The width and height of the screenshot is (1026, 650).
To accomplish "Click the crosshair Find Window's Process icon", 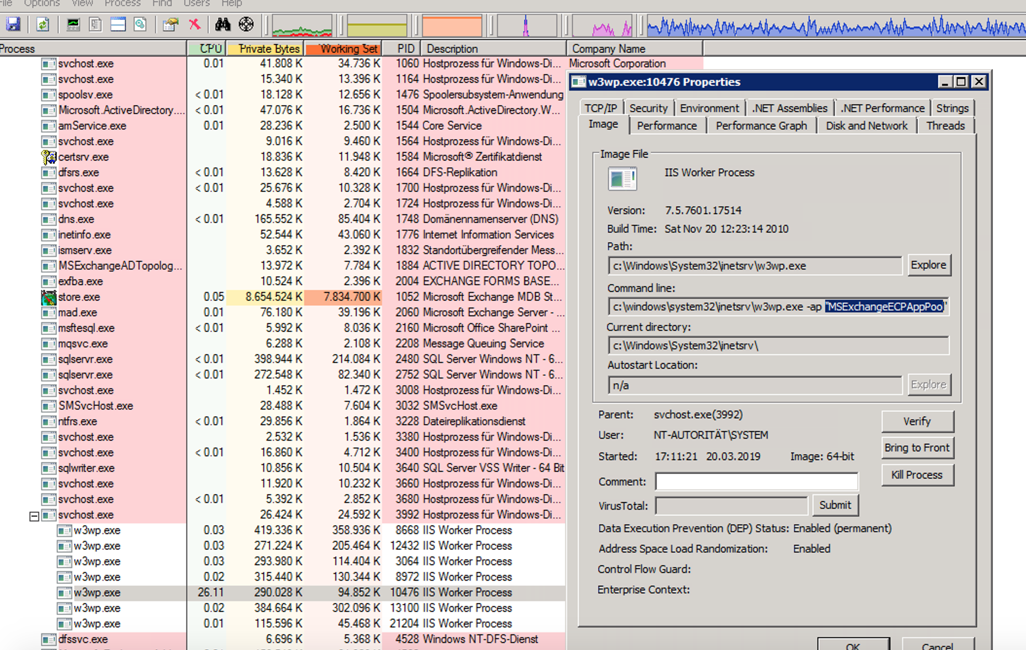I will [246, 24].
